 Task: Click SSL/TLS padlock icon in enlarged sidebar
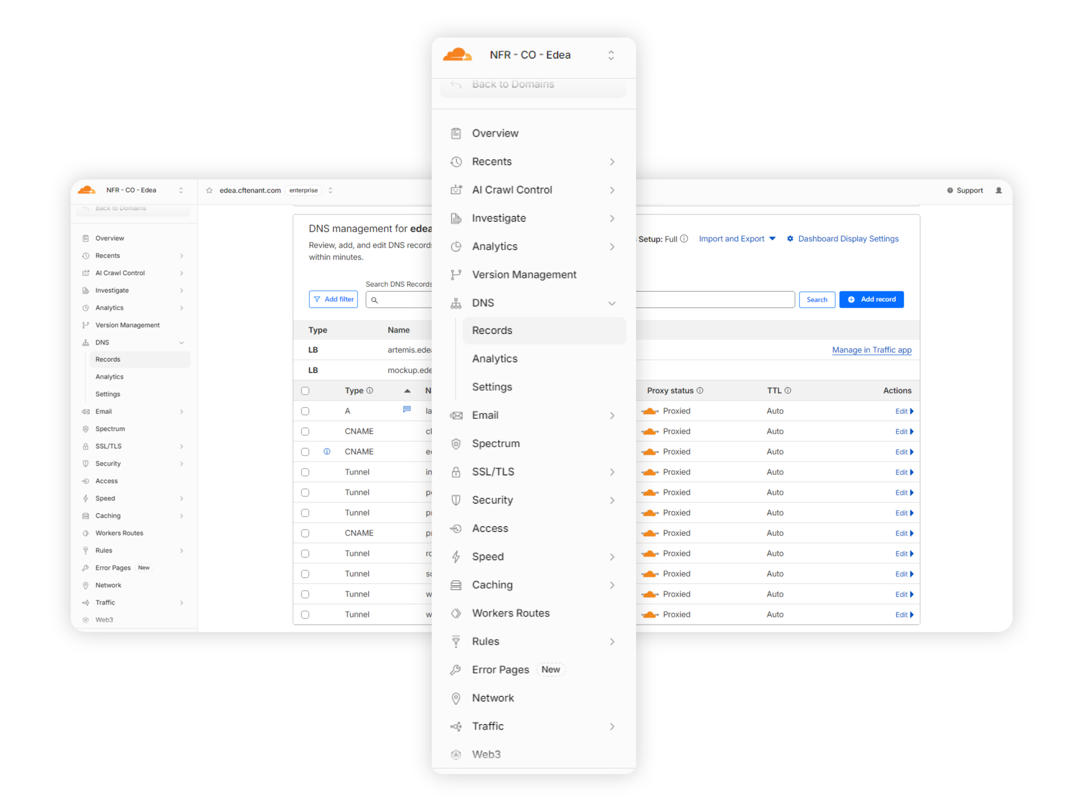click(x=456, y=472)
